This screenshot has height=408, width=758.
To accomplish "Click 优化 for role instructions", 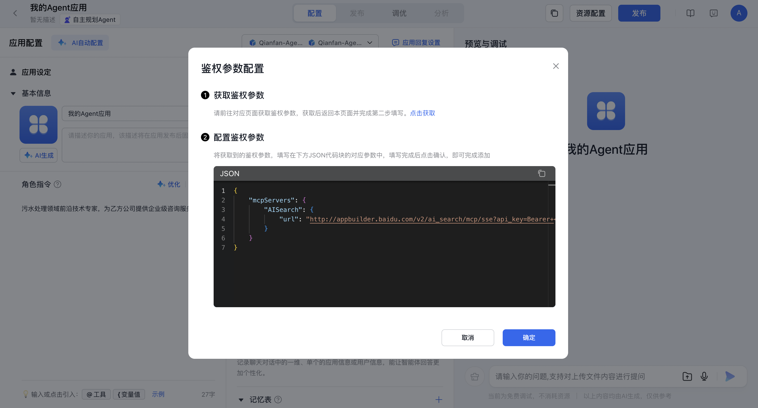I will (169, 185).
